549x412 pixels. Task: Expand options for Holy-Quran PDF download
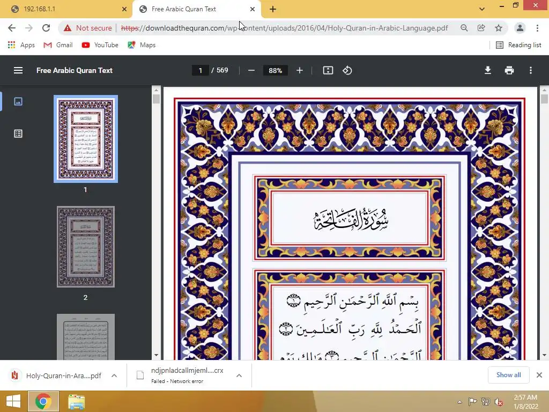tap(114, 376)
